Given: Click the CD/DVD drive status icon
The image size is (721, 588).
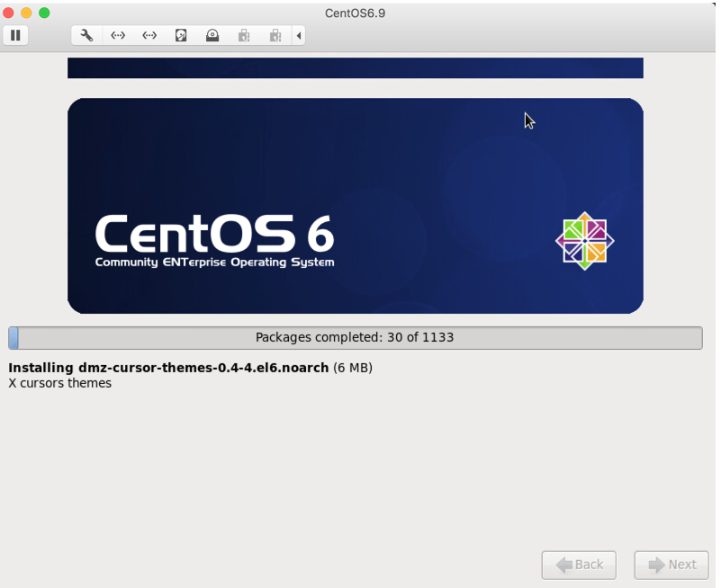Looking at the screenshot, I should (212, 35).
